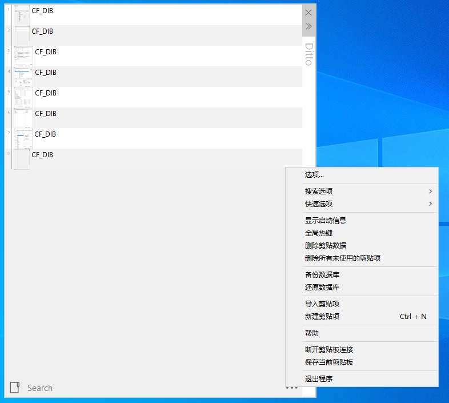Screen dimensions: 449x403
Task: Open the 全局热键 menu entry
Action: [x=319, y=233]
